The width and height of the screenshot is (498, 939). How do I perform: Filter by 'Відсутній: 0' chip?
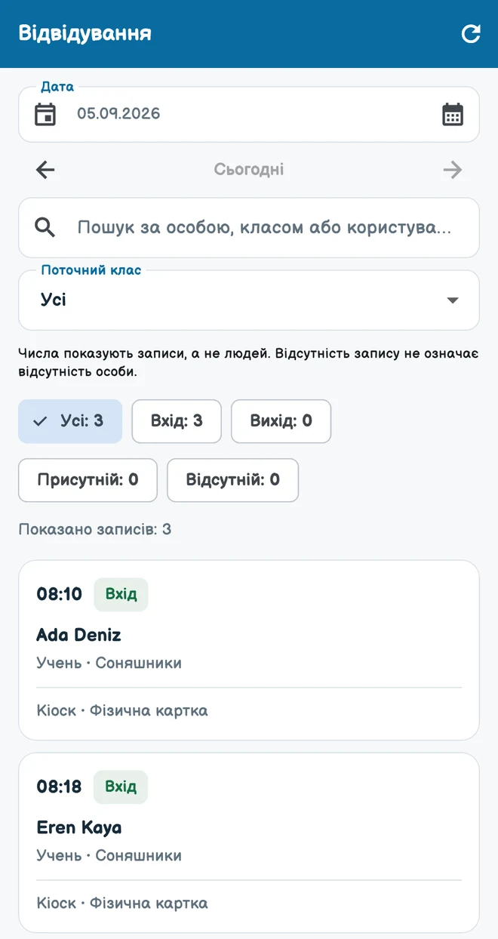pos(233,480)
